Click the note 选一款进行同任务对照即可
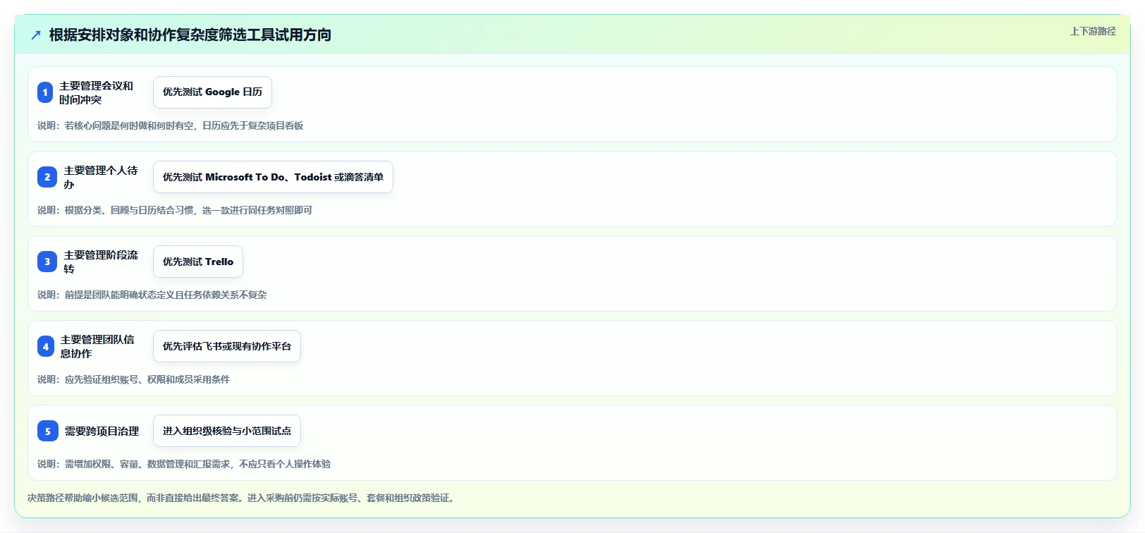This screenshot has height=533, width=1145. coord(175,210)
